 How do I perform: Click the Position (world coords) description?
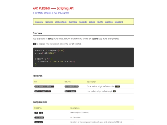(79, 113)
